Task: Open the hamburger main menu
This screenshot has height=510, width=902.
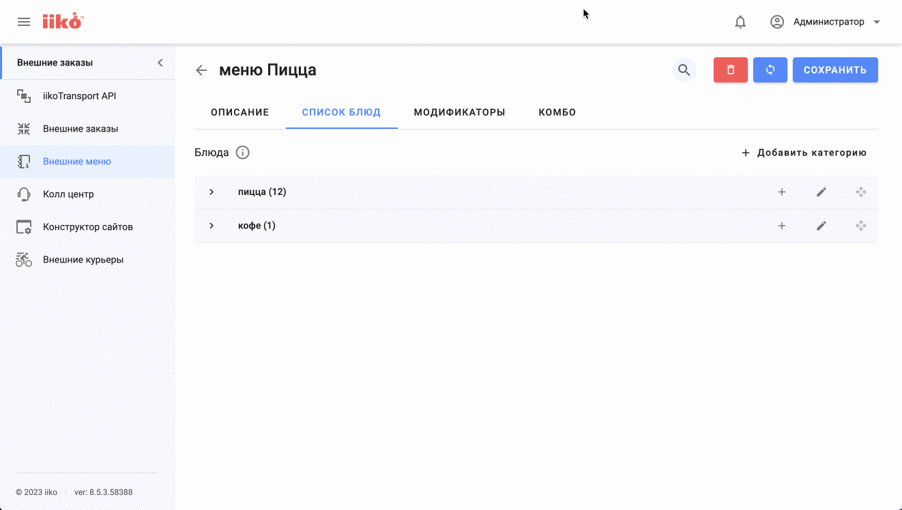Action: click(24, 22)
